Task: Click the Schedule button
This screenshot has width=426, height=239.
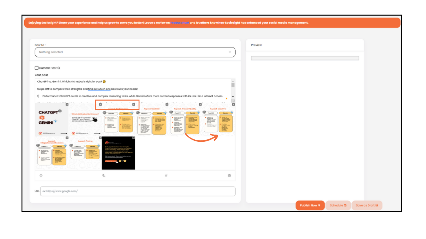Action: (x=338, y=205)
